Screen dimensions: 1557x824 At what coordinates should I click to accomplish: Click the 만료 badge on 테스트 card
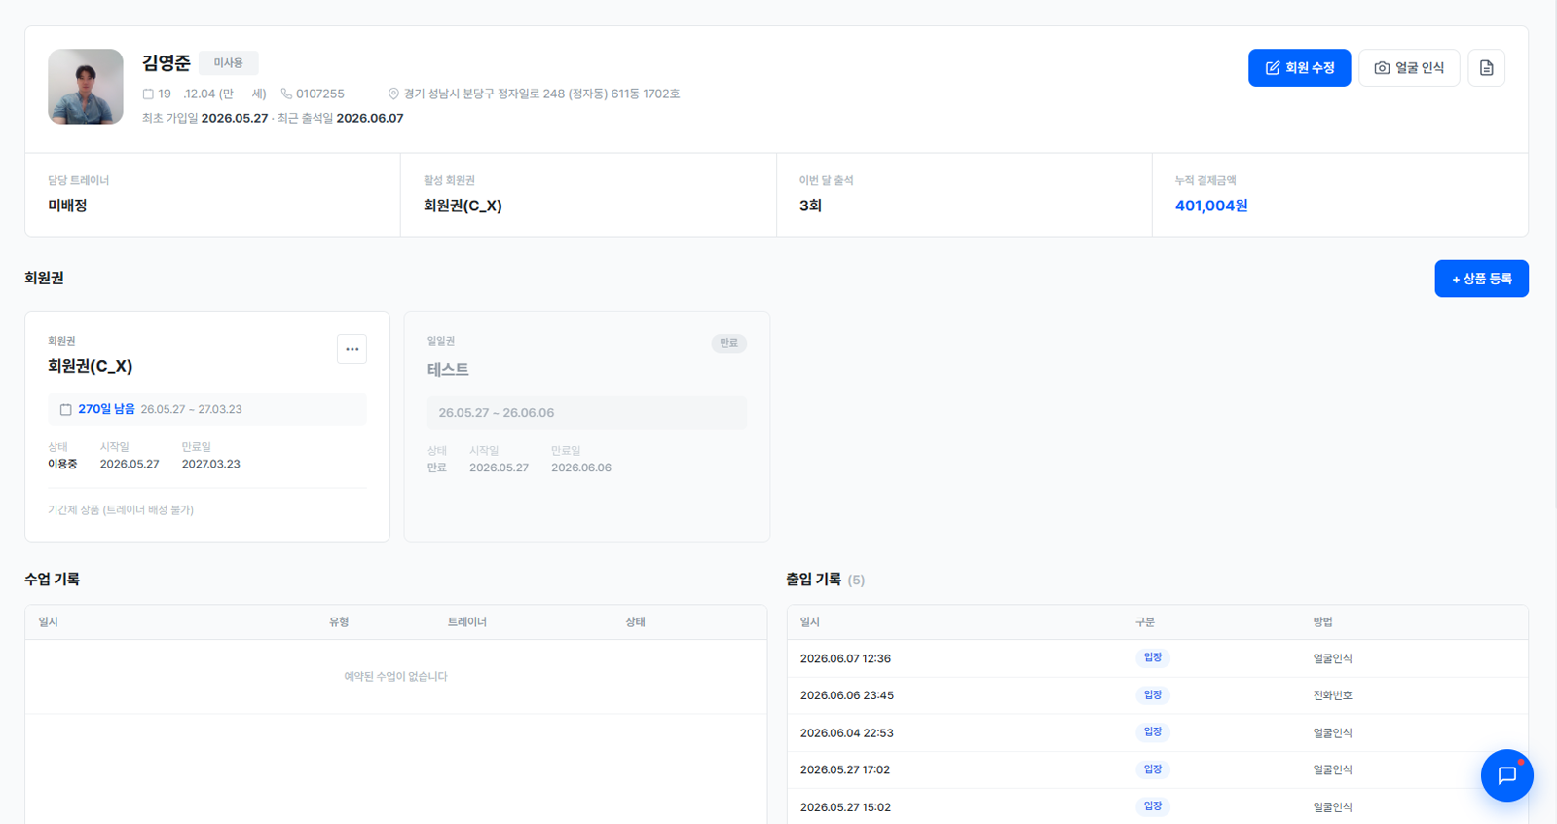(728, 343)
